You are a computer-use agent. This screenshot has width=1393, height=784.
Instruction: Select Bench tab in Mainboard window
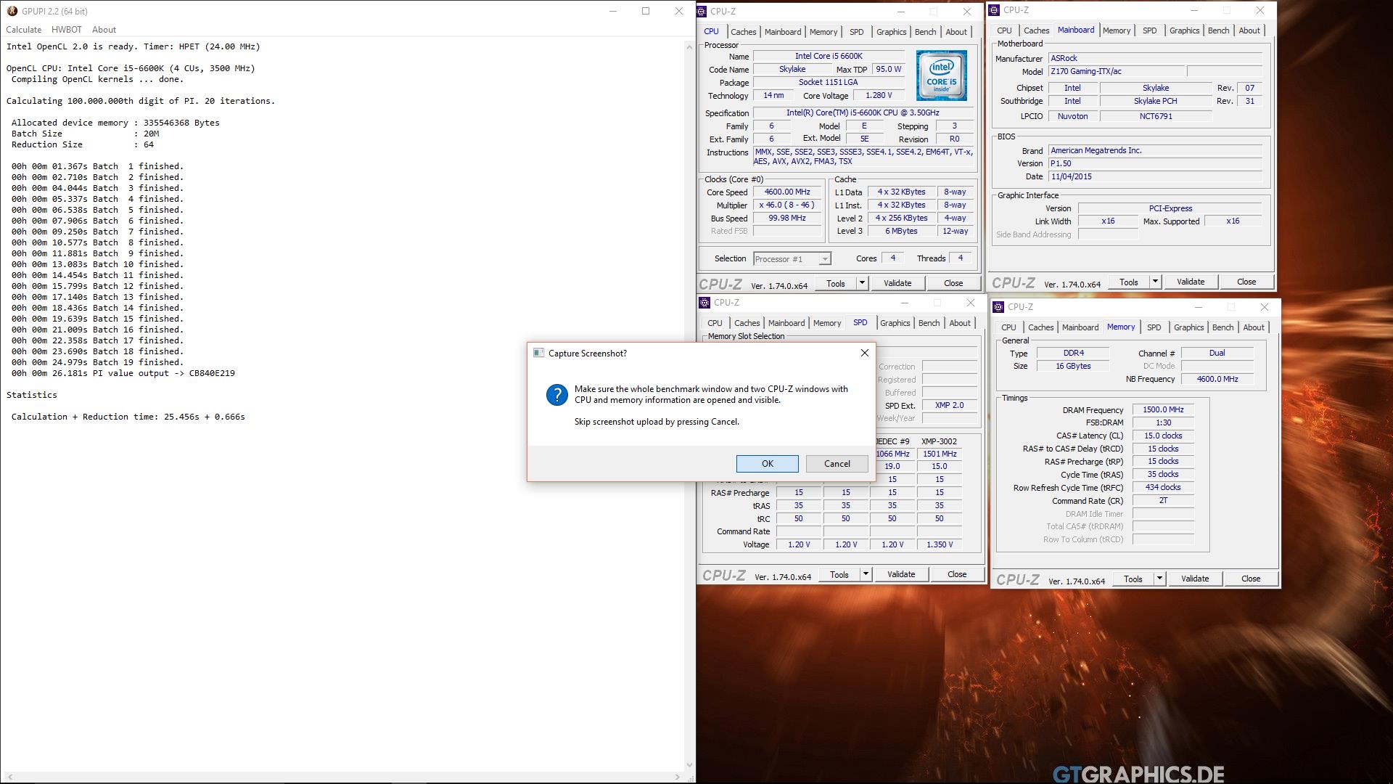pyautogui.click(x=1218, y=30)
